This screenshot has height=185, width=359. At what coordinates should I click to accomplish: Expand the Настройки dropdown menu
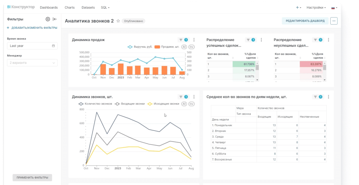[316, 7]
